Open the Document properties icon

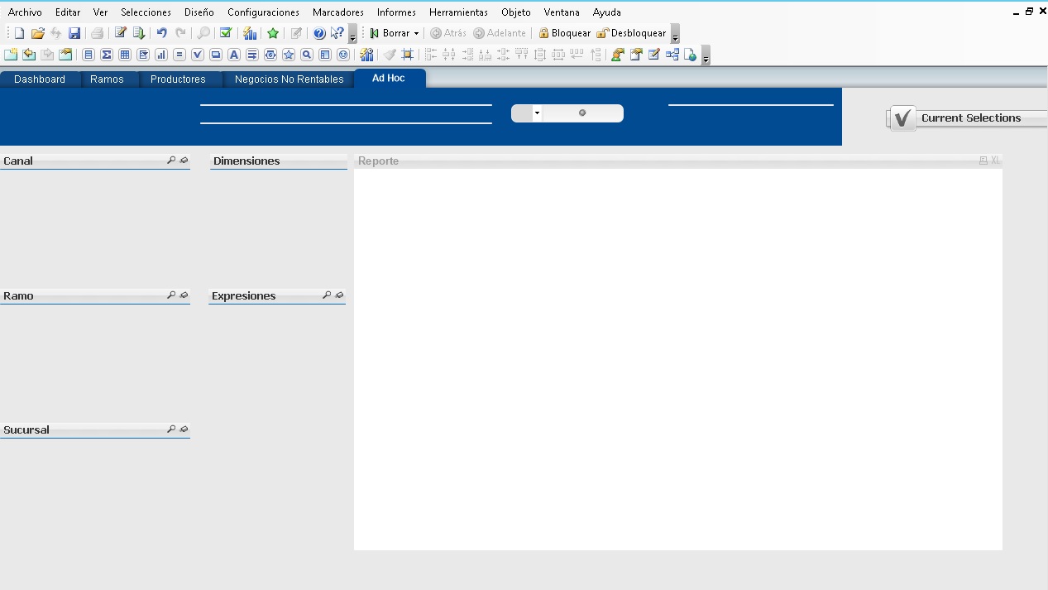click(x=636, y=55)
